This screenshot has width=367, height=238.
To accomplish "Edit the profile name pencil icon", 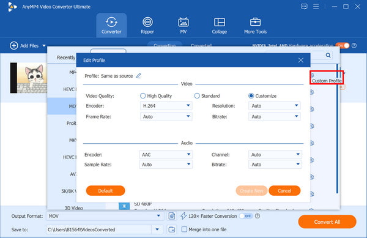I will (x=139, y=76).
